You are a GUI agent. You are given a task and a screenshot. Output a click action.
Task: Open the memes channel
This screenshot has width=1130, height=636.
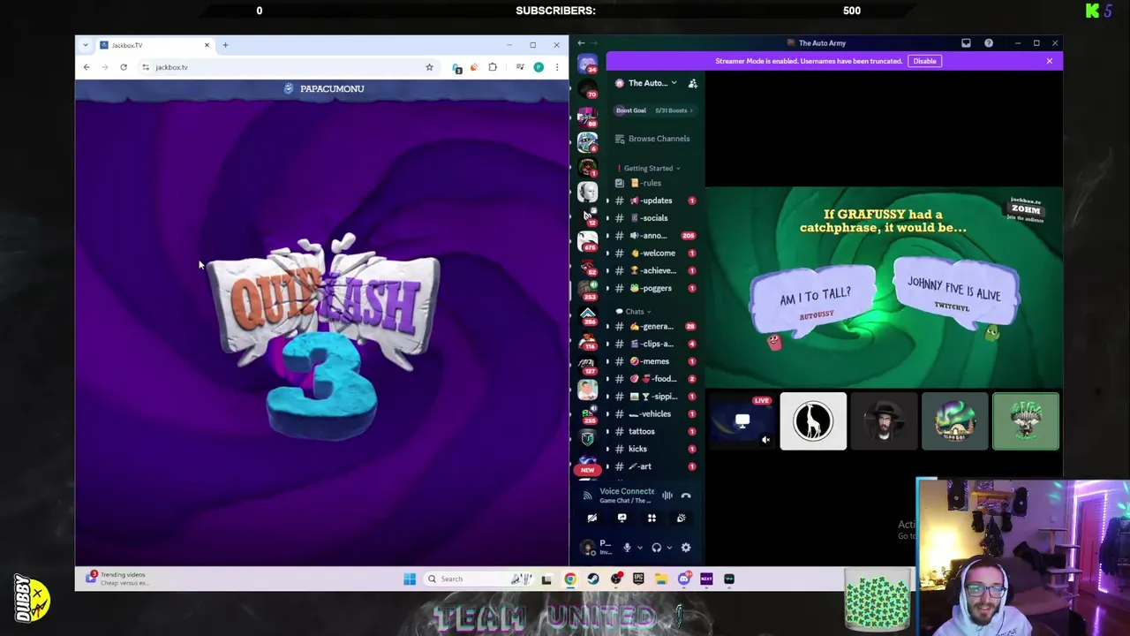[653, 361]
